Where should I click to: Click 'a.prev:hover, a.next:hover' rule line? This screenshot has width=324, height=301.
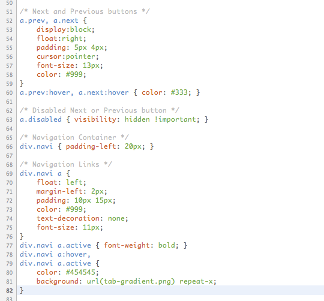click(x=110, y=92)
